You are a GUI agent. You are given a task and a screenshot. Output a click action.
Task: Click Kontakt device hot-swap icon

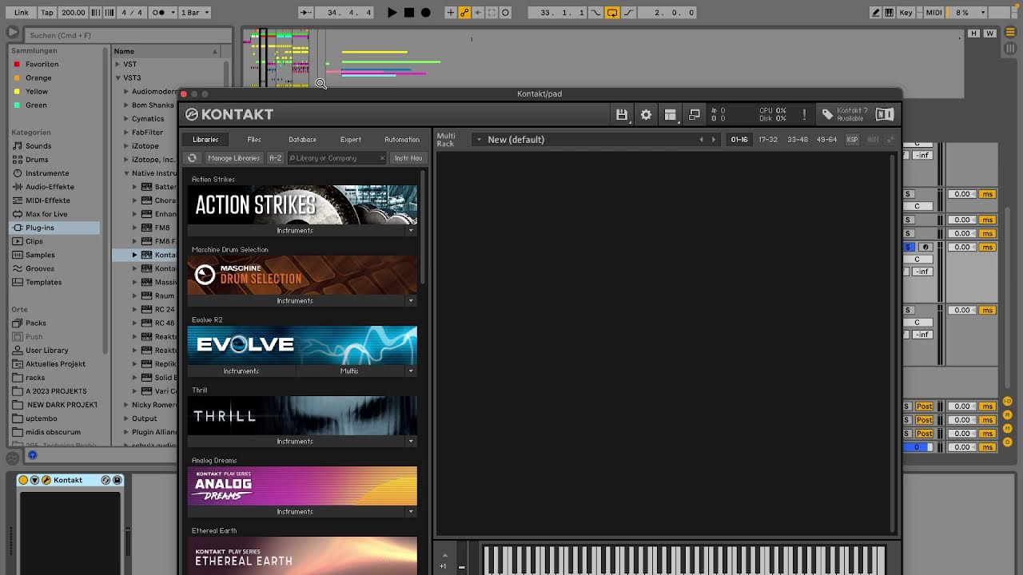pyautogui.click(x=105, y=480)
